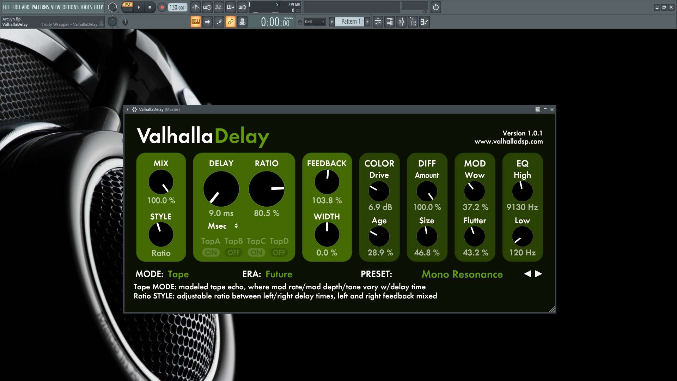Toggle auto-scrolling arrow icon

coord(207,22)
